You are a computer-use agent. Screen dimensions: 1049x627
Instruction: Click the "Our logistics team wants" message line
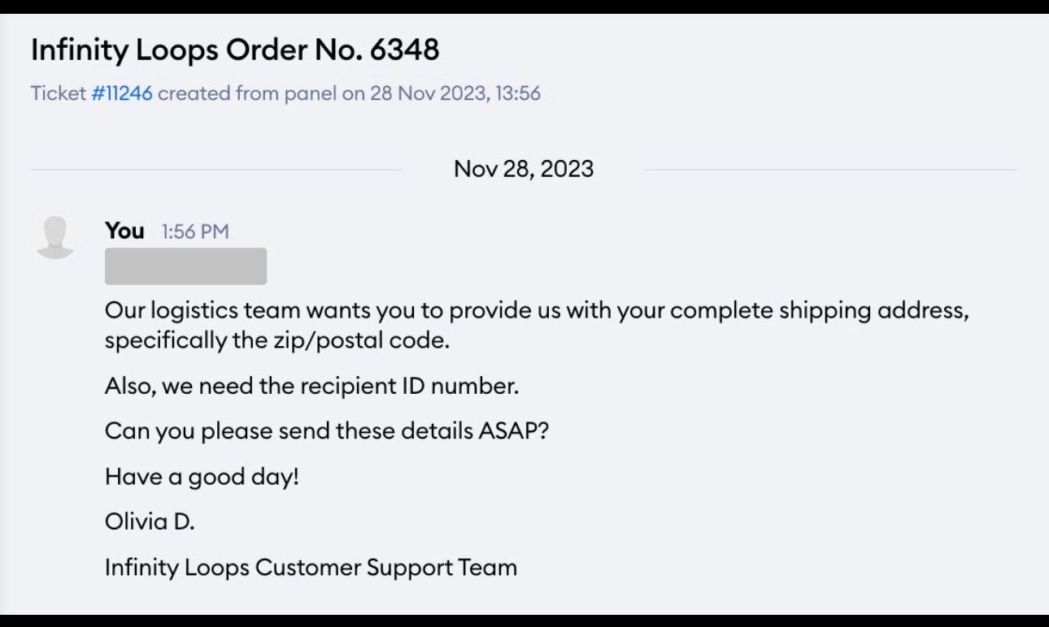[x=537, y=311]
